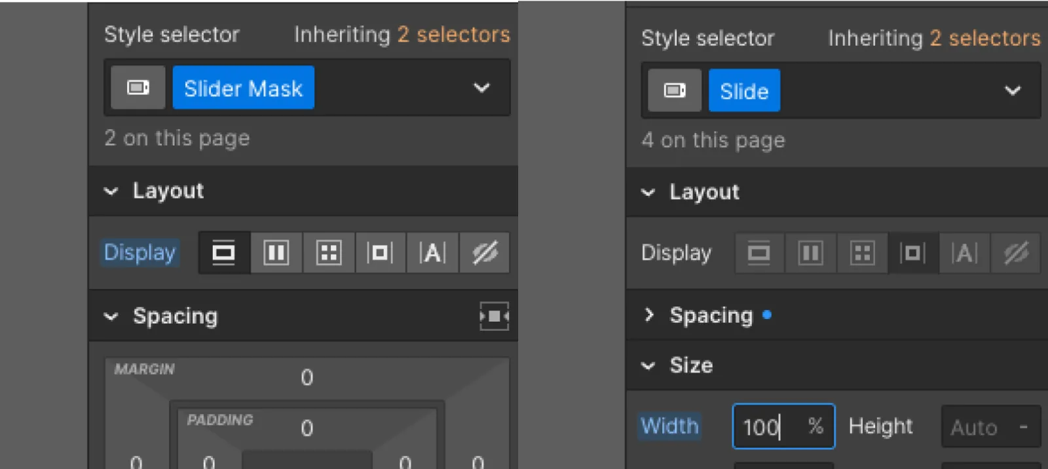Click the padding top value 0
This screenshot has width=1048, height=469.
tap(307, 428)
